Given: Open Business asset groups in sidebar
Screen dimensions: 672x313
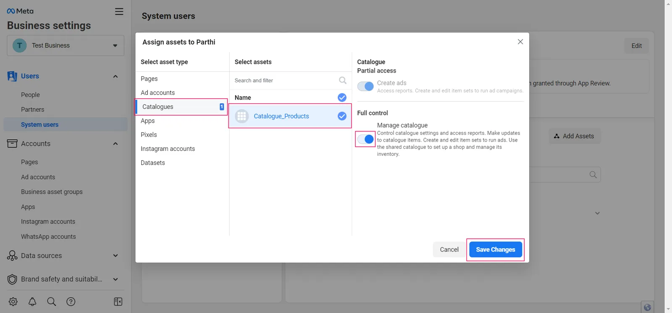Looking at the screenshot, I should pos(52,192).
